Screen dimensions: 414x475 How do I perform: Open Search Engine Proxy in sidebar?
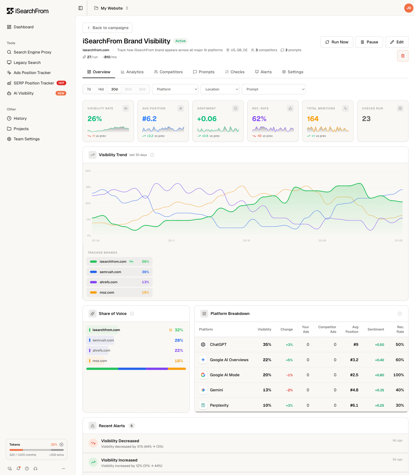pos(36,52)
